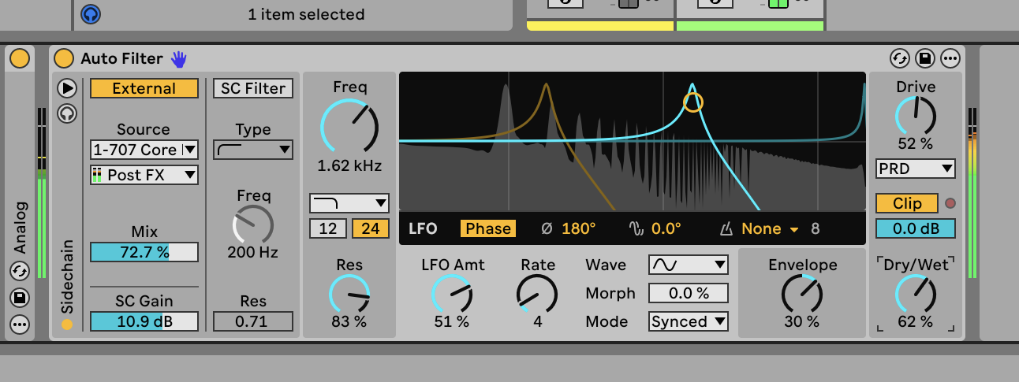
Task: Open the Mode dropdown set to Synced
Action: [689, 321]
